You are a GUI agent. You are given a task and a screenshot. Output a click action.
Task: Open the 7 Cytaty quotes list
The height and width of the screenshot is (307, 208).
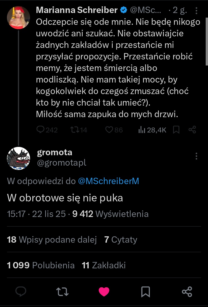point(121,240)
